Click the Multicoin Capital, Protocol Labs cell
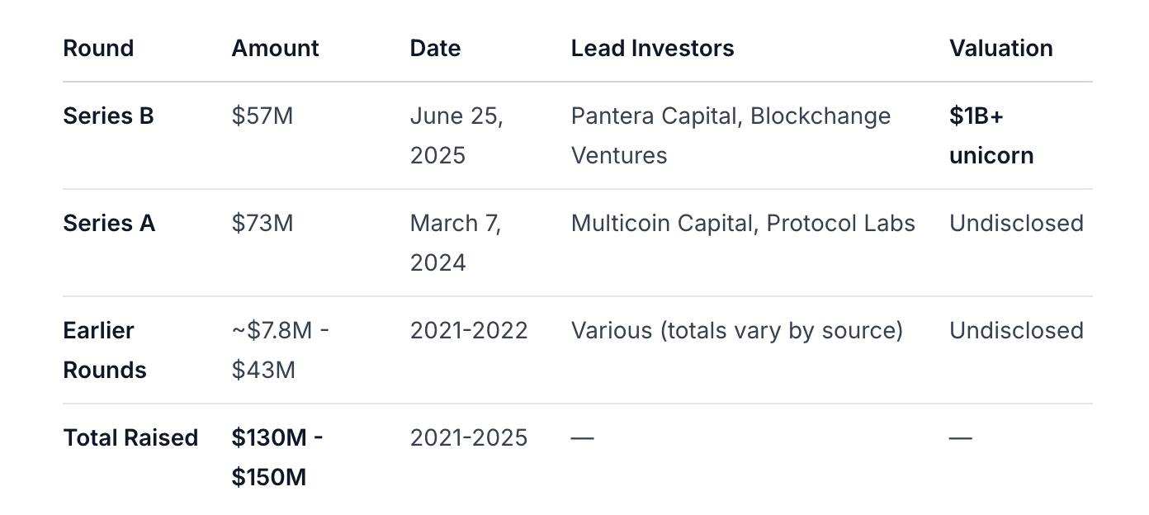Image resolution: width=1149 pixels, height=515 pixels. pyautogui.click(x=743, y=224)
